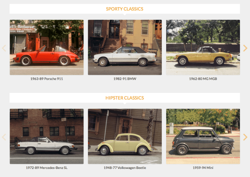Click the Sporty Classics section header

[125, 9]
